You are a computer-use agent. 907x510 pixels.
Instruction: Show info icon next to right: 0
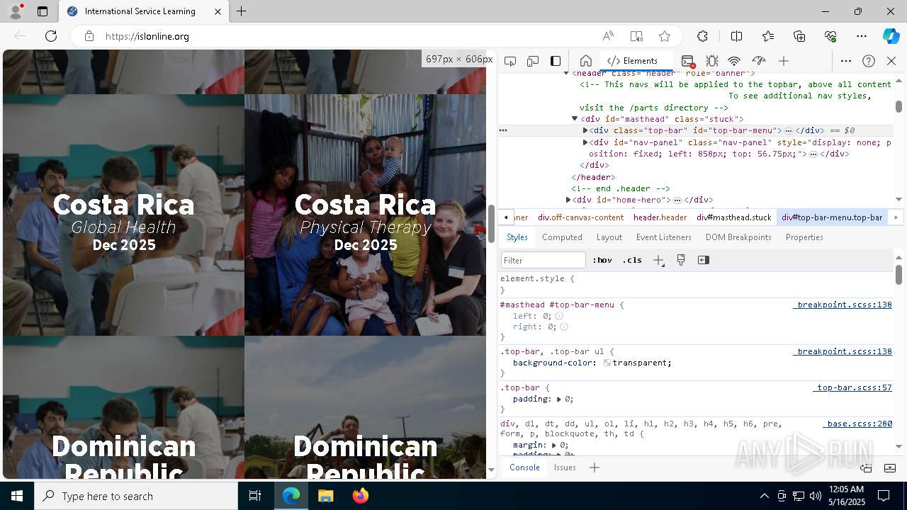[564, 327]
